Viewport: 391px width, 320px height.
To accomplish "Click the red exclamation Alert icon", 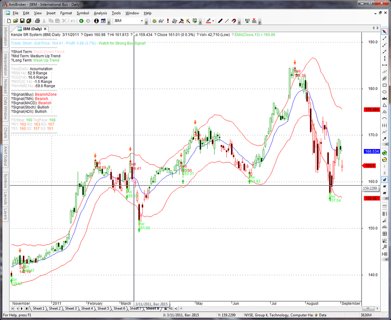I will click(x=168, y=21).
